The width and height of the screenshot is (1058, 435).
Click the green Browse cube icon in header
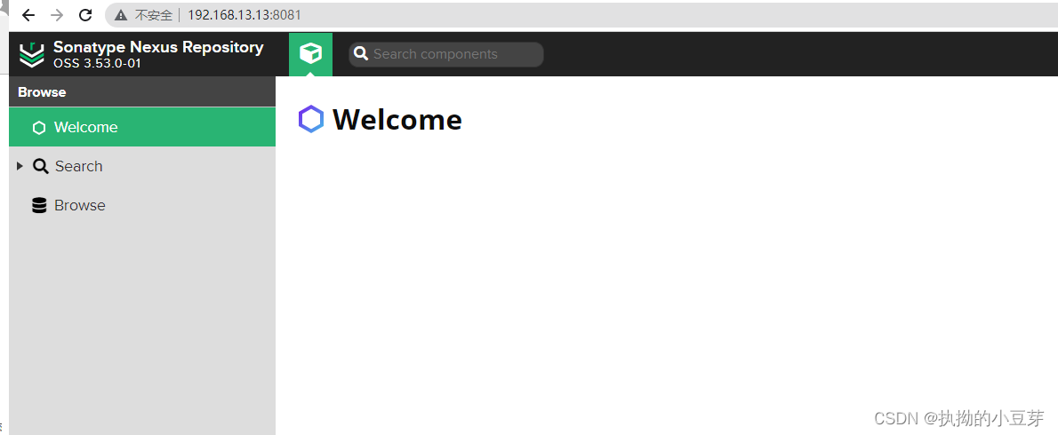[x=310, y=54]
